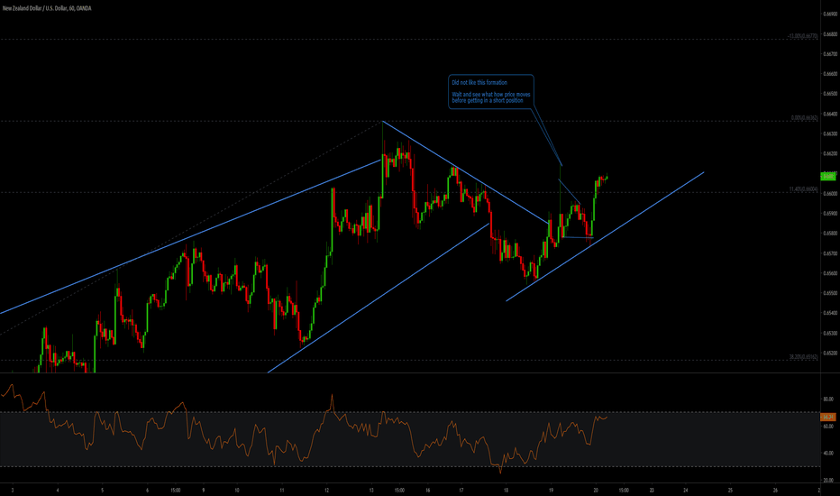Click the 40.00 mark on the RSI axis
Screen dimensions: 840x496
tap(827, 453)
